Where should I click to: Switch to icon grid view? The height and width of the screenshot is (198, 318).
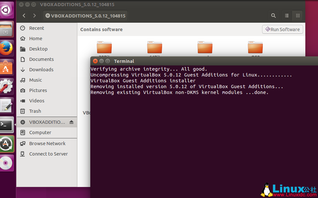(x=298, y=16)
